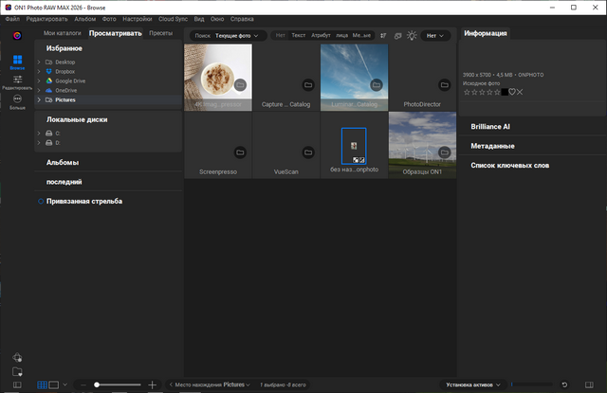Screen dimensions: 607x393
Task: Open the Cloud Sync menu
Action: pos(173,19)
